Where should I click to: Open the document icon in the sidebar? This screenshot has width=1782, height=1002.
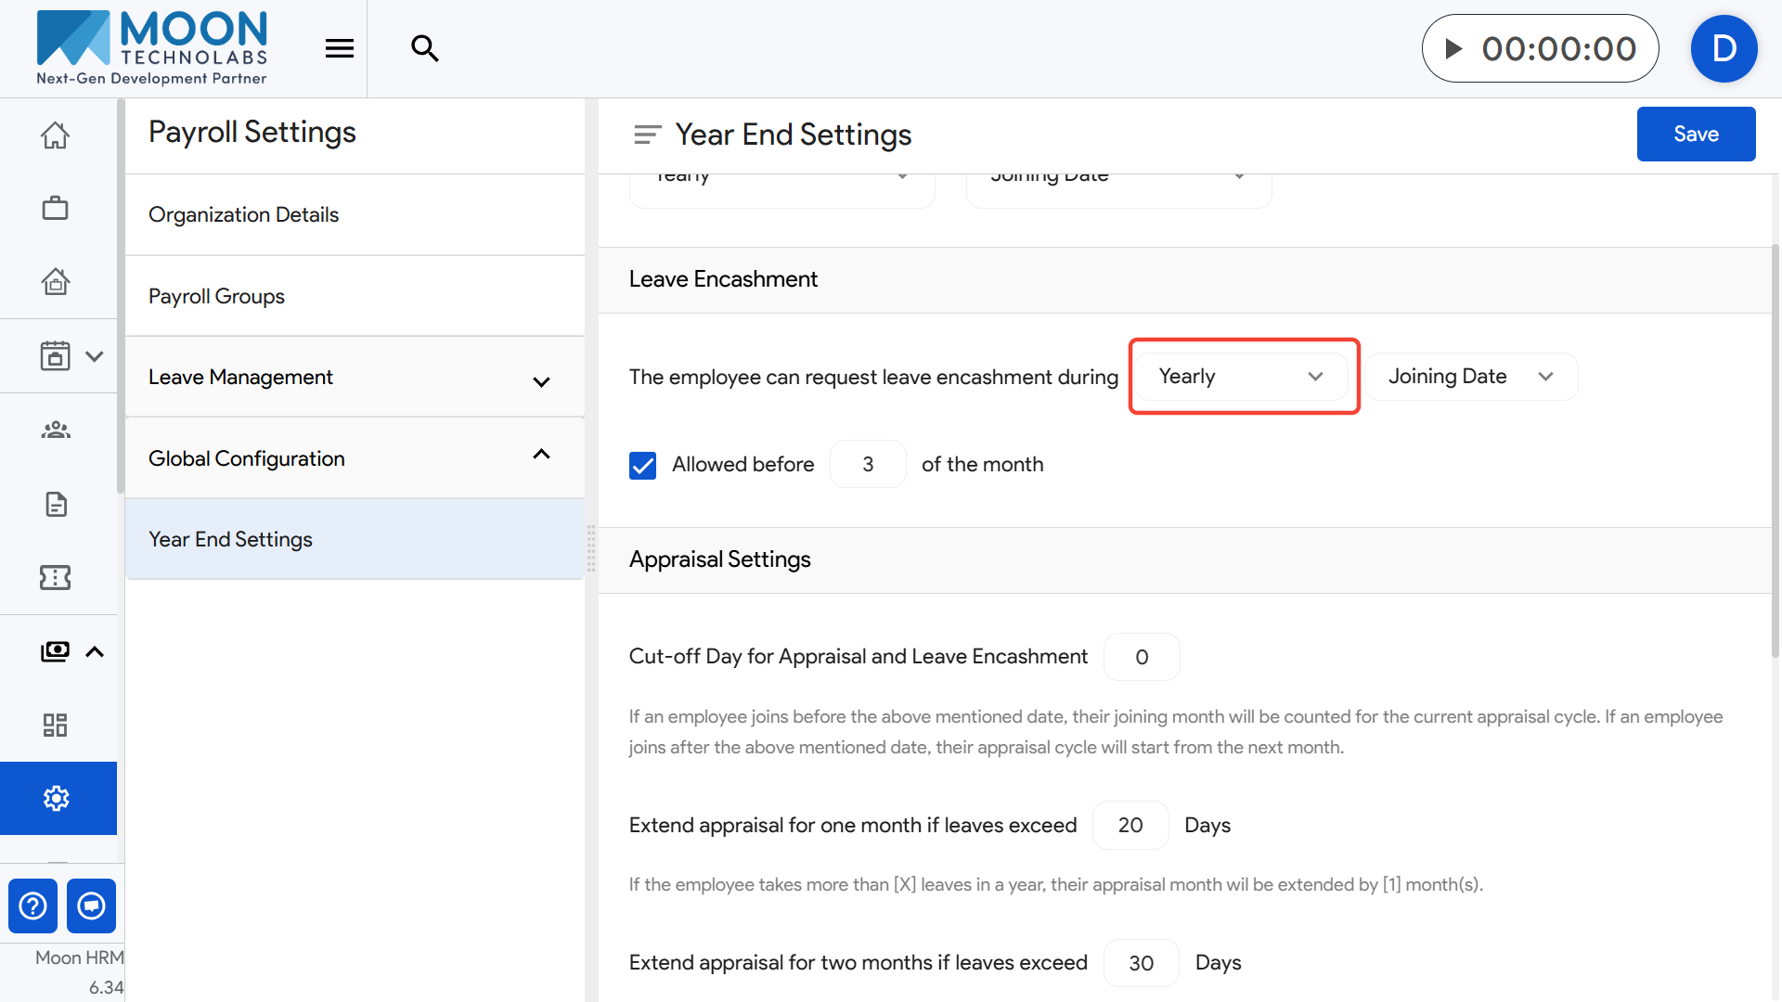tap(56, 504)
